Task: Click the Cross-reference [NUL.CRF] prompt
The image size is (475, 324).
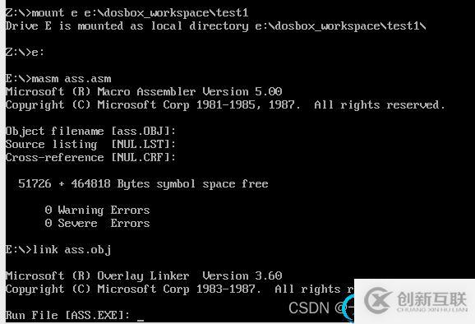Action: pyautogui.click(x=90, y=158)
